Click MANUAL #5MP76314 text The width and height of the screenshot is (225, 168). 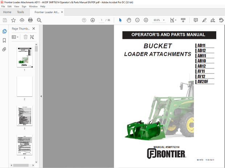click(167, 147)
